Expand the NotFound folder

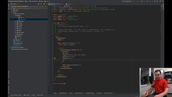pos(16,32)
